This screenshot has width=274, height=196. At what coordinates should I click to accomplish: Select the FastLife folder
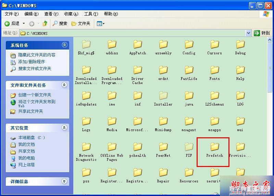[189, 73]
